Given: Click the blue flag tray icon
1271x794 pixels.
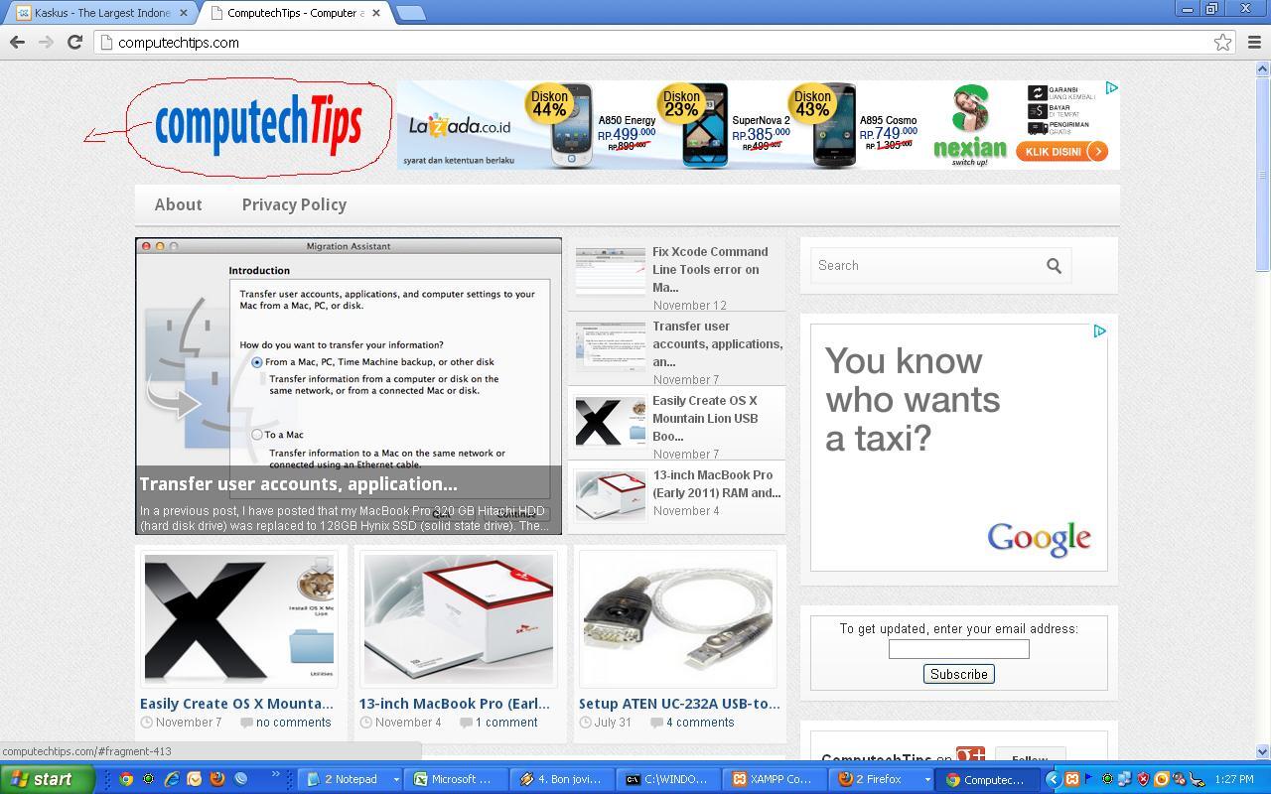Looking at the screenshot, I should coord(1088,778).
